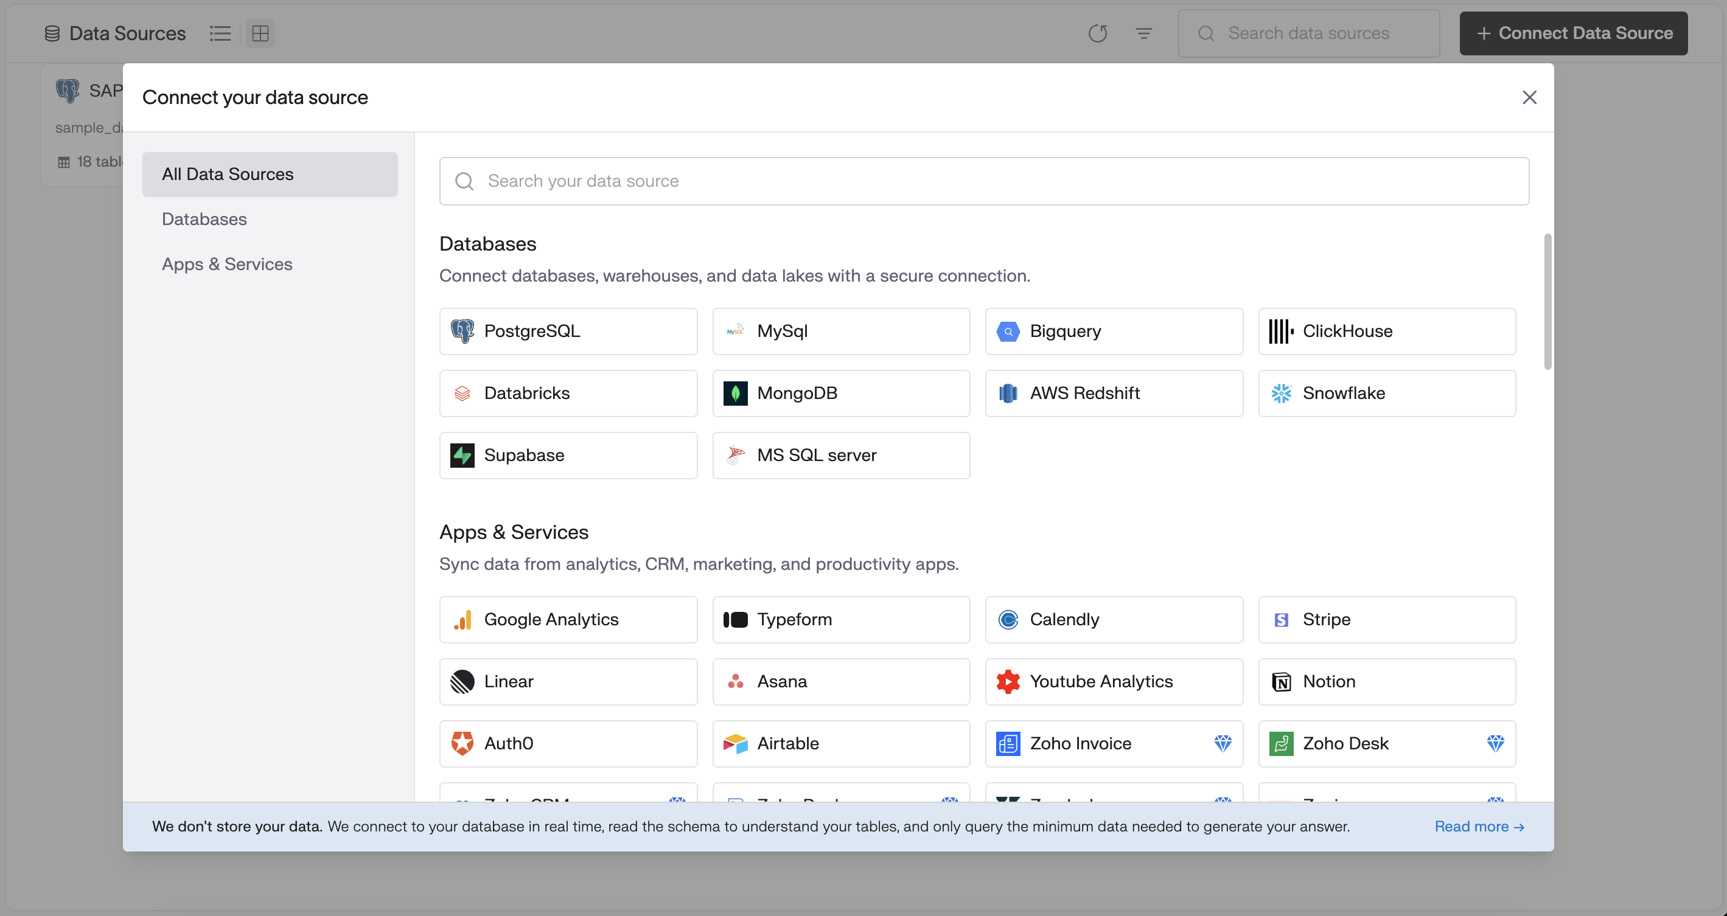Viewport: 1727px width, 916px height.
Task: Click the Youtube Analytics red icon
Action: tap(1008, 681)
